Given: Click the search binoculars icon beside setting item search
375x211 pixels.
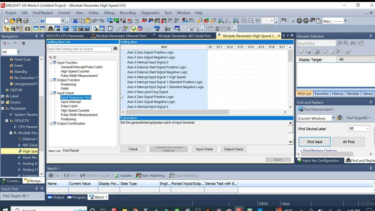Looking at the screenshot, I should [115, 49].
